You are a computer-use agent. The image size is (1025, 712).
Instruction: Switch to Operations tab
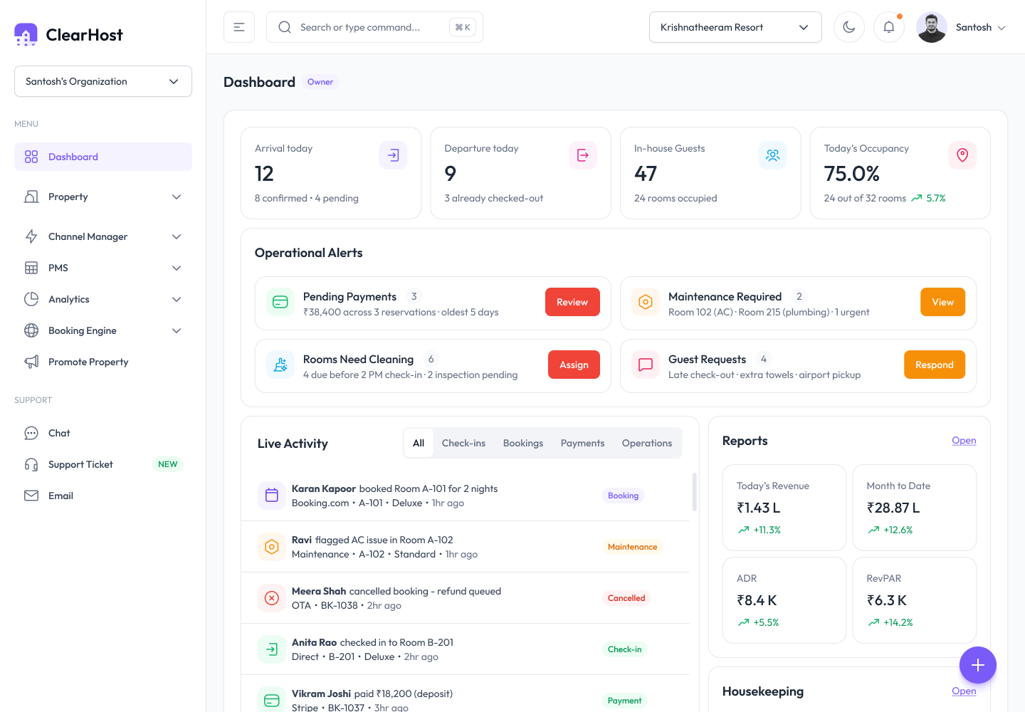[647, 443]
